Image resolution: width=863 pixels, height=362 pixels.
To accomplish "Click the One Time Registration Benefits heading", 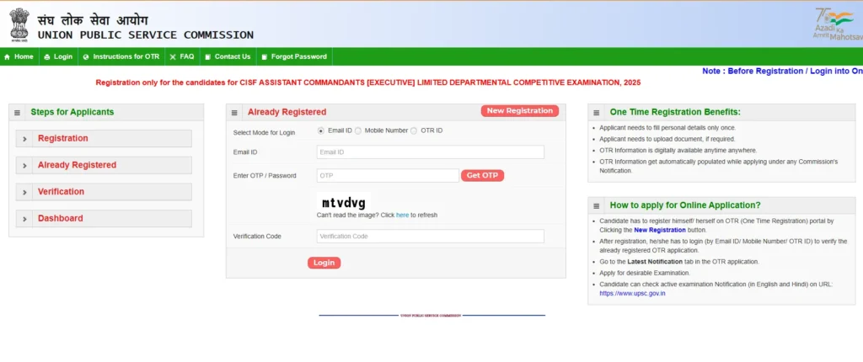I will (675, 112).
